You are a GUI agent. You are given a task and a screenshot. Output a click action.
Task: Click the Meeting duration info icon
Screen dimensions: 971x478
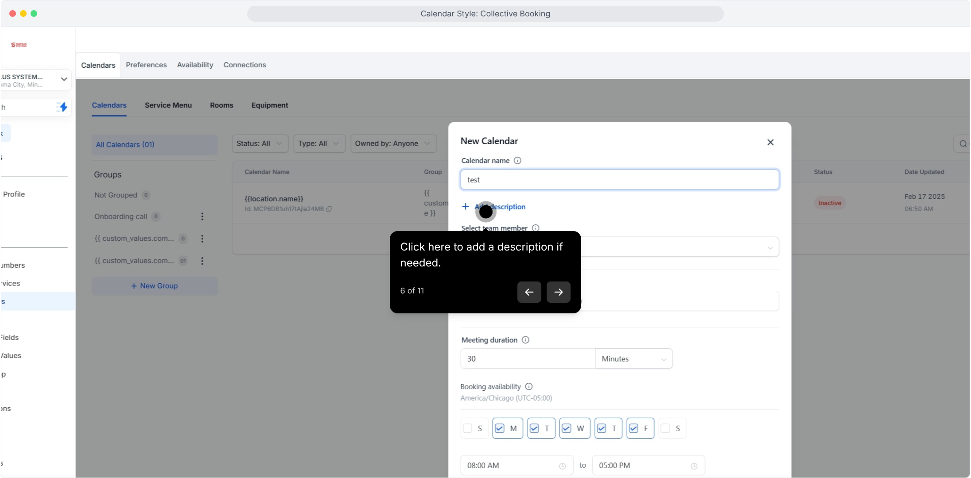525,340
